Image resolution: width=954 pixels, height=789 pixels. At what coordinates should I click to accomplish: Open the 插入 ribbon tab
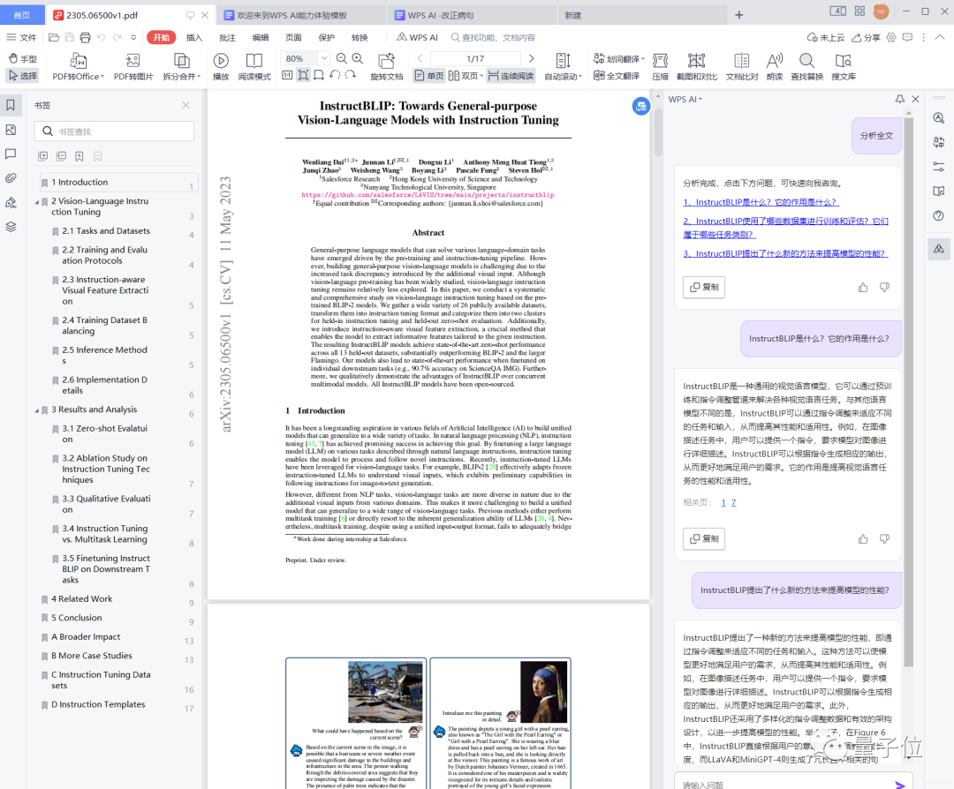pos(194,38)
